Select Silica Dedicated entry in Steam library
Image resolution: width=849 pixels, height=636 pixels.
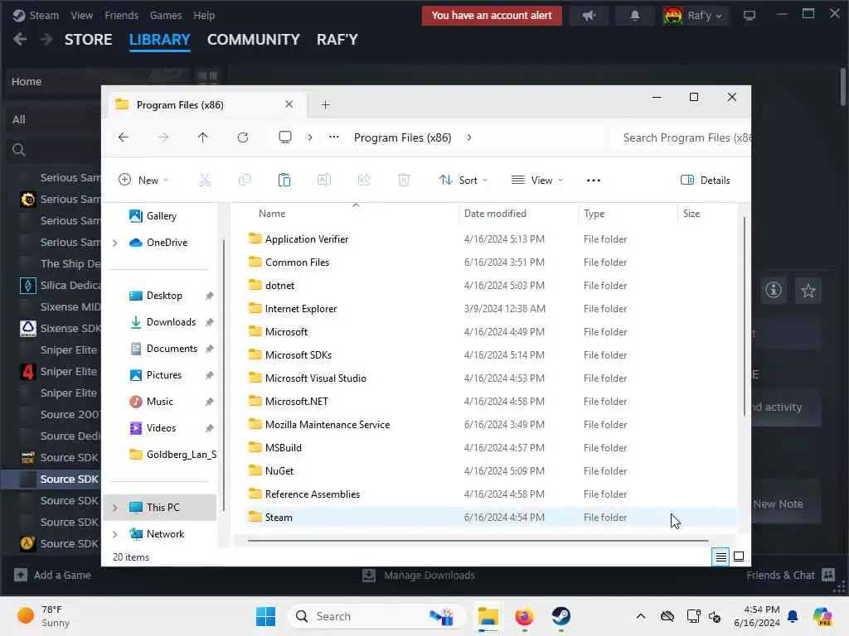pos(58,285)
